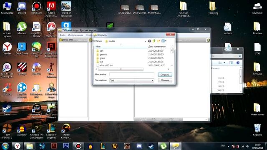Click the Photoshop icon in taskbar
The width and height of the screenshot is (267, 150).
click(66, 146)
